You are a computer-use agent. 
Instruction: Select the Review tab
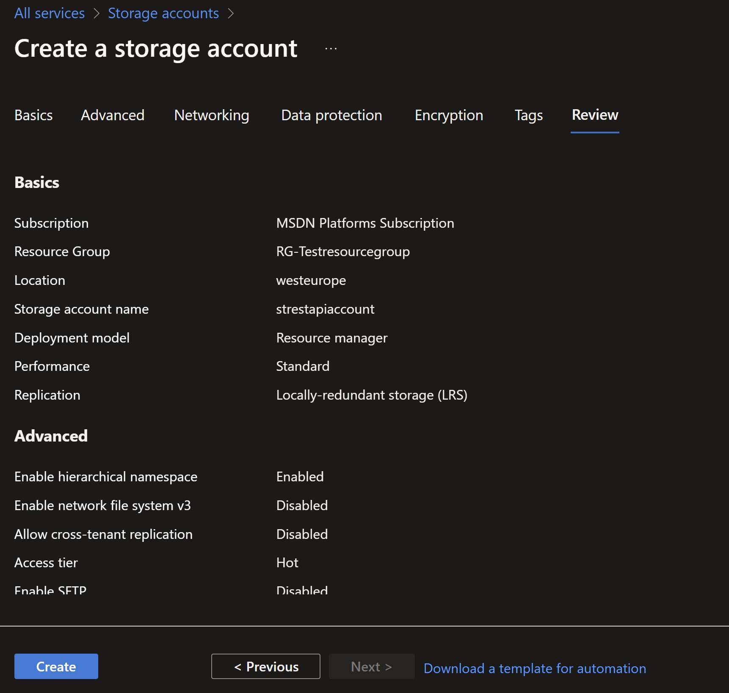(595, 115)
